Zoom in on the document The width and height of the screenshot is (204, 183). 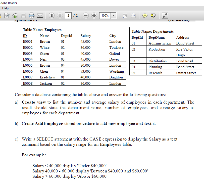[x=94, y=15]
